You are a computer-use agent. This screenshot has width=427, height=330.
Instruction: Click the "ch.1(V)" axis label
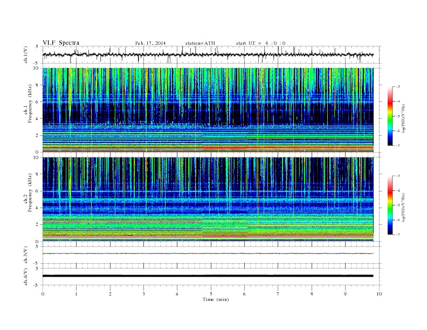point(26,54)
